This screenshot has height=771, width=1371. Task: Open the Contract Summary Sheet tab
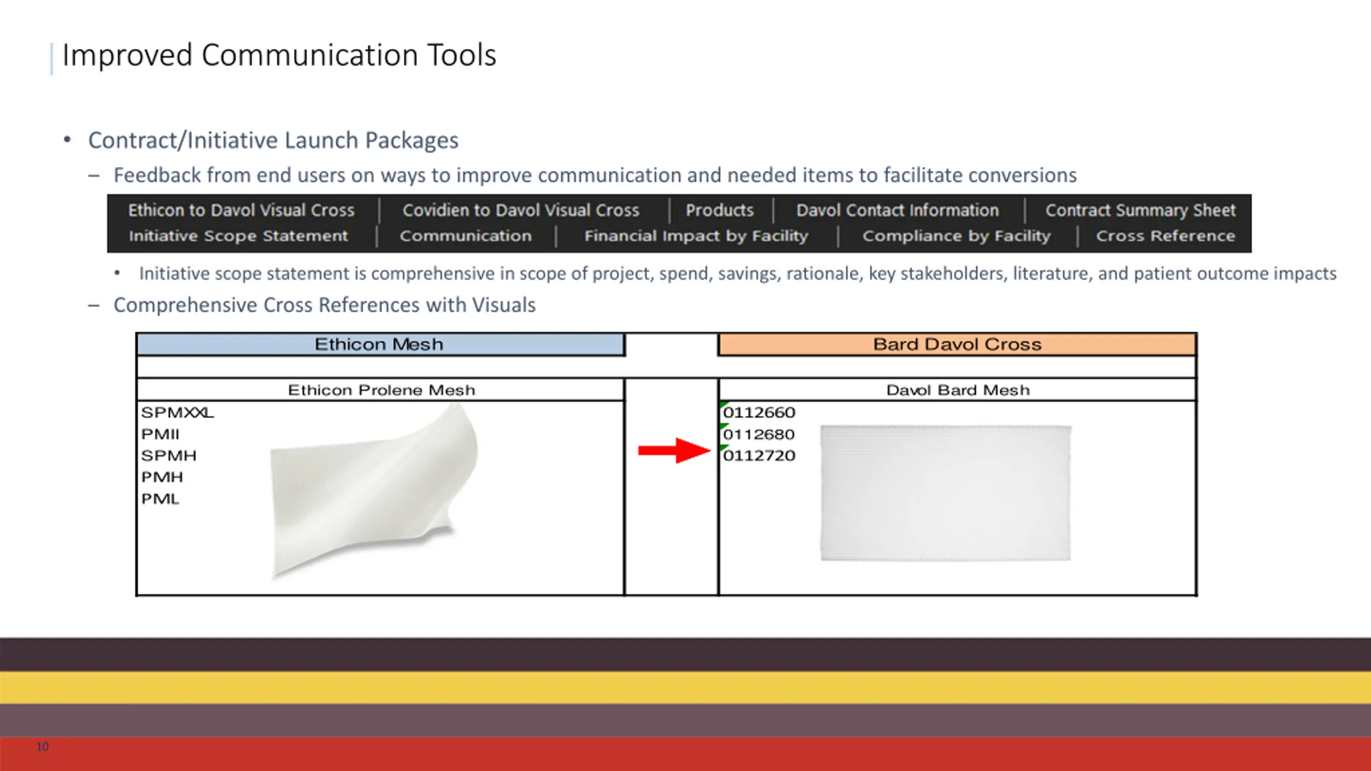1140,210
